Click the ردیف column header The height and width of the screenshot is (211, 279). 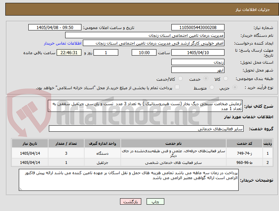point(268,143)
